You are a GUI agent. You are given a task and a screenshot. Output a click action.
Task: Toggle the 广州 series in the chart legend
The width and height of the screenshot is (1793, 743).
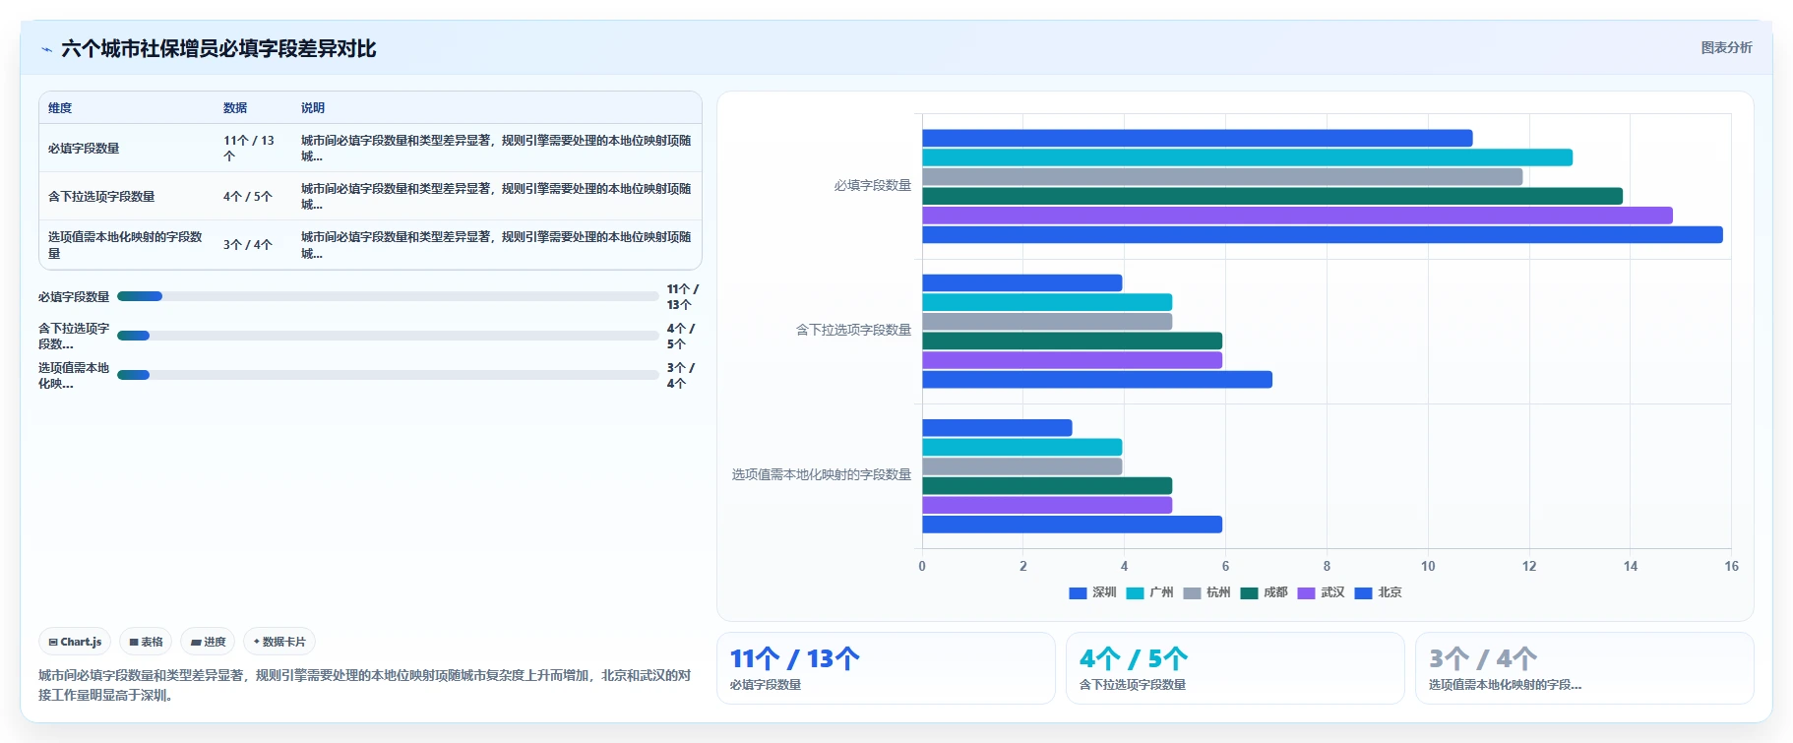click(x=1149, y=592)
